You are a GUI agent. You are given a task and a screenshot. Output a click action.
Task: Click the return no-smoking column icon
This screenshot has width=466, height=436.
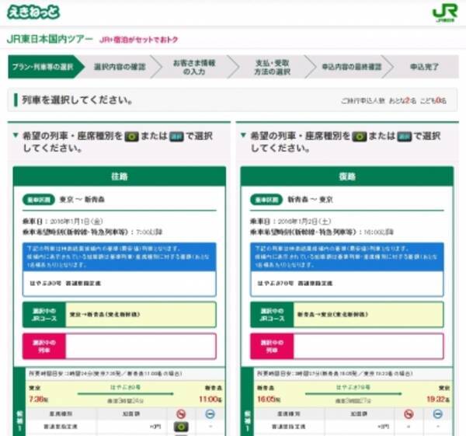coord(409,413)
